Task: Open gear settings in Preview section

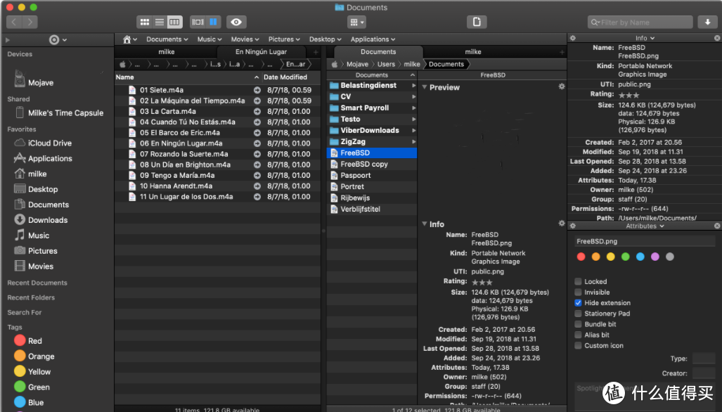Action: coord(561,86)
